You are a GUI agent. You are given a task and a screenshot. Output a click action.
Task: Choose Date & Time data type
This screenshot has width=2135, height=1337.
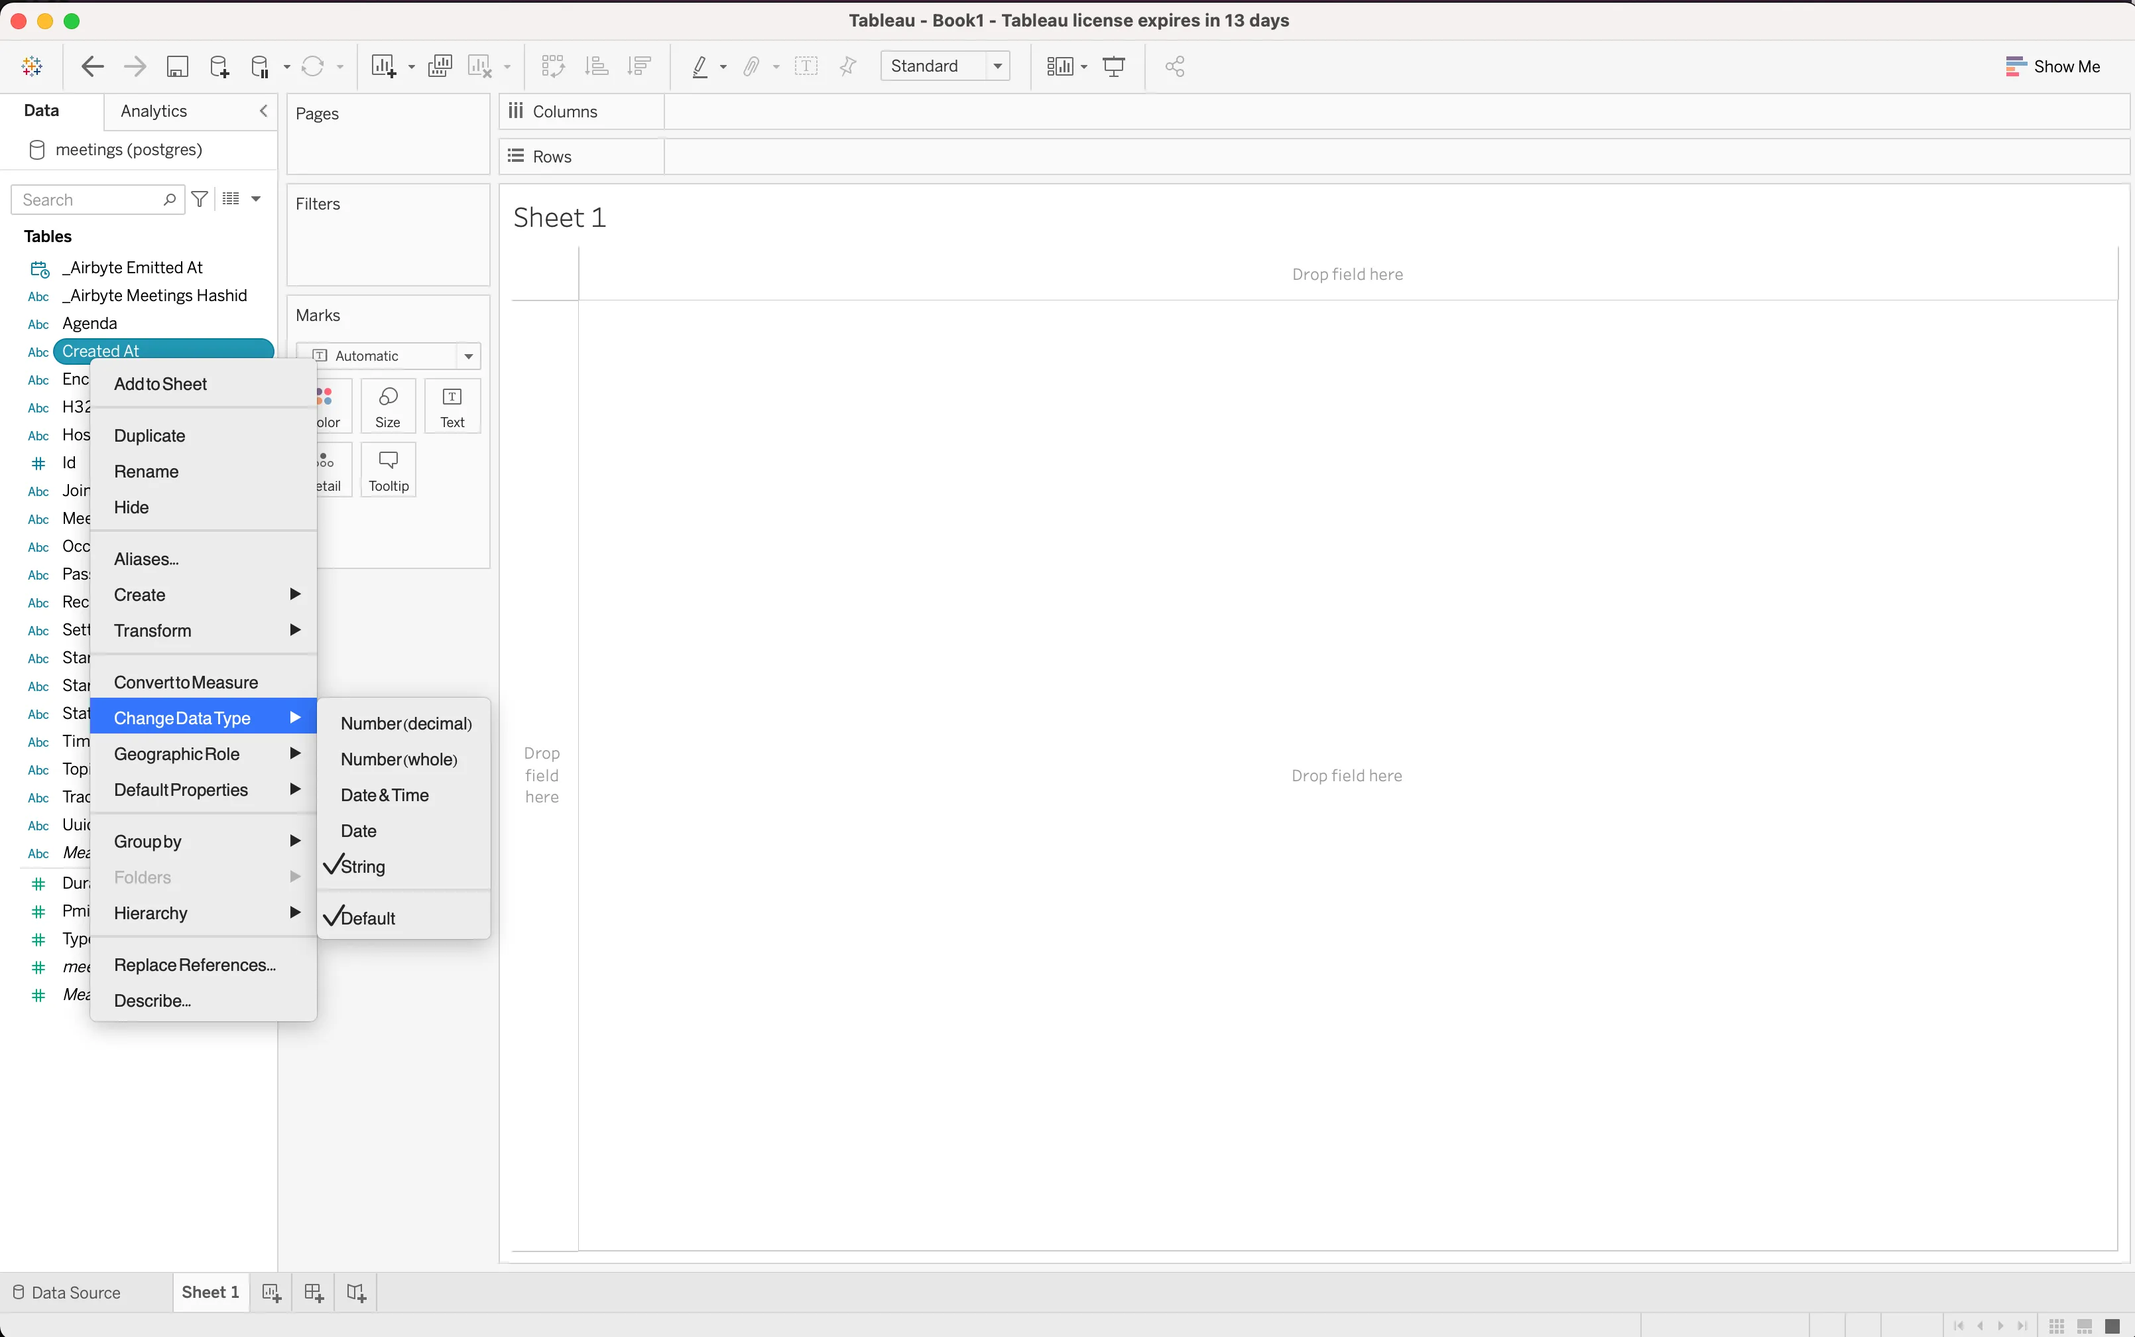click(x=385, y=795)
